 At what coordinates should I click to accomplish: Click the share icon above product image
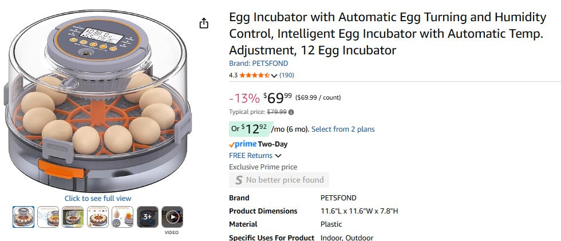[204, 23]
